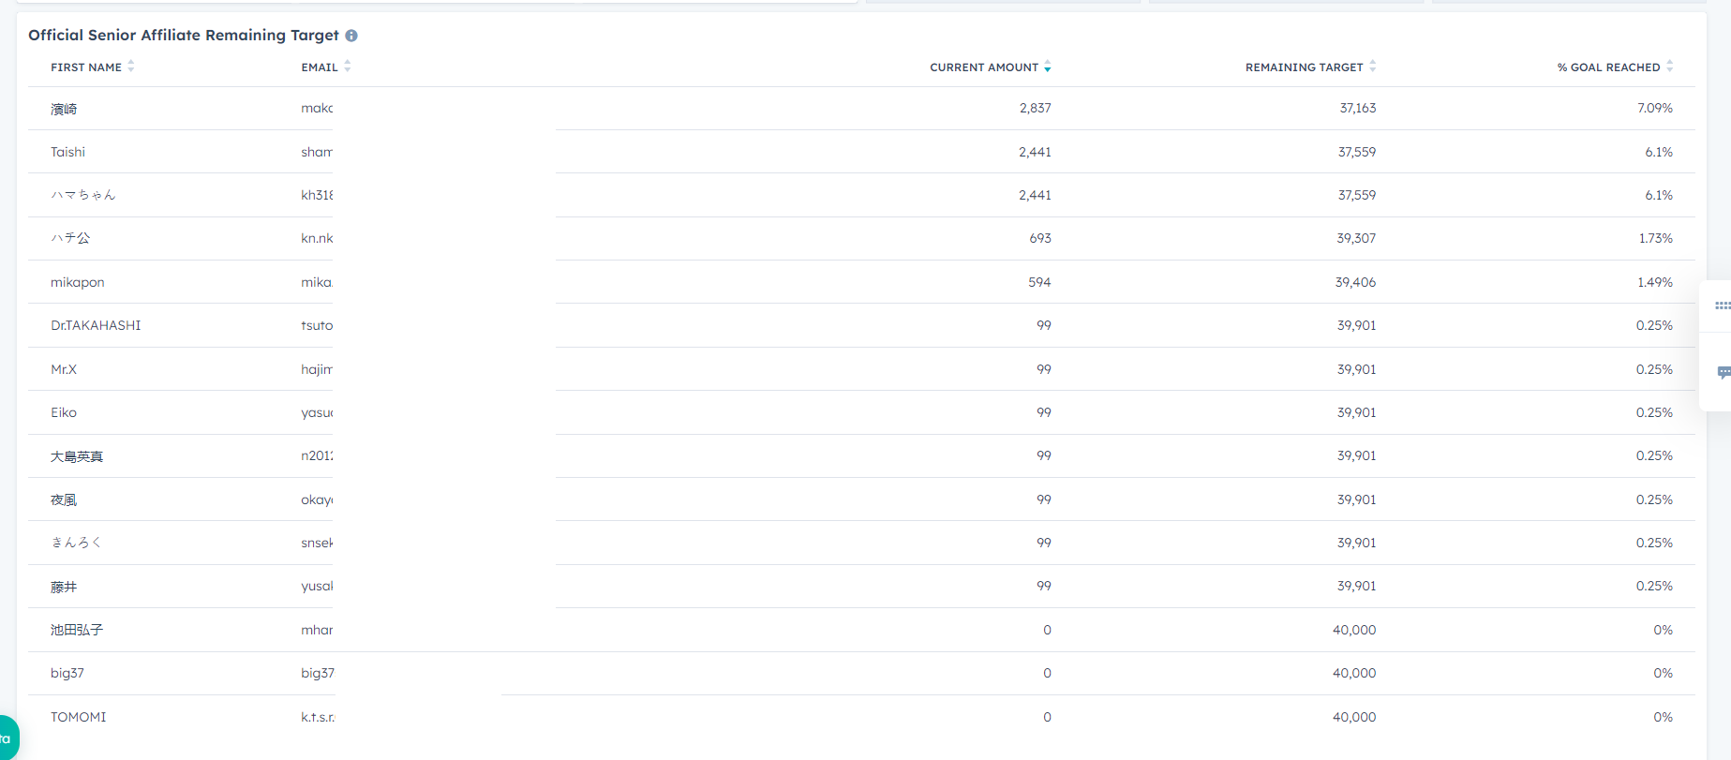Select the name Taishi
The width and height of the screenshot is (1731, 760).
(67, 152)
